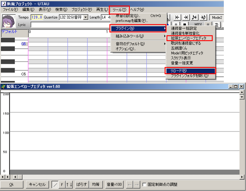This screenshot has width=246, height=191.
Task: Click the horizontal scrollbar right arrow in envelope editor
Action: 242,177
